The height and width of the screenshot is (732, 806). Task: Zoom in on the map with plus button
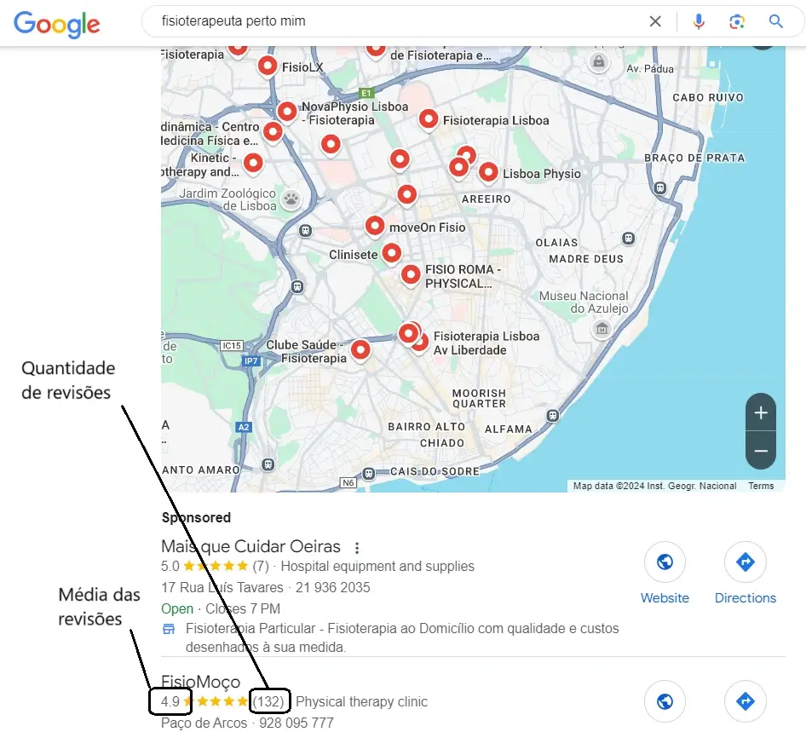[x=761, y=412]
